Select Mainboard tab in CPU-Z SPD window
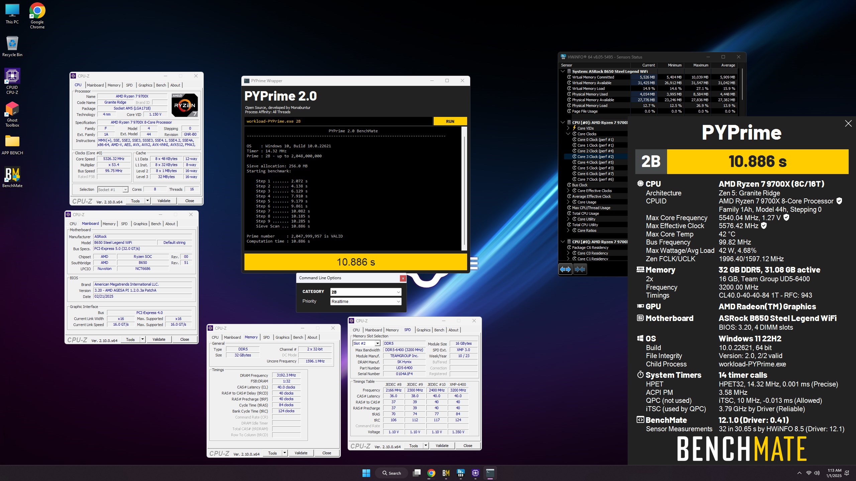 click(x=373, y=330)
